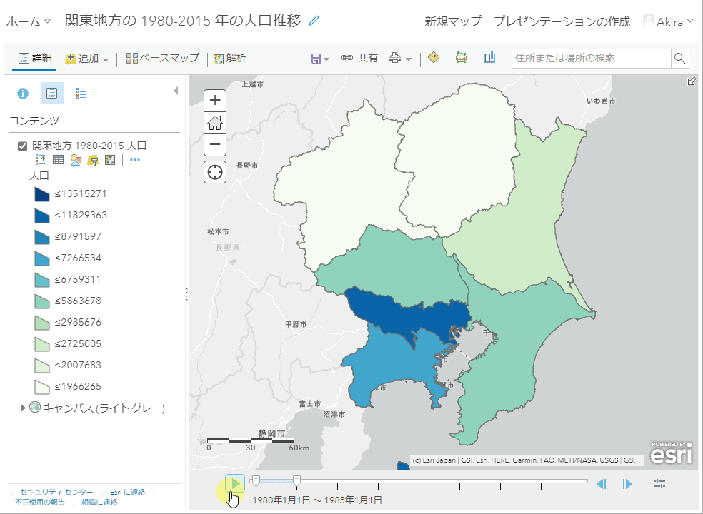This screenshot has height=514, width=703.
Task: Open the measure tool icon
Action: click(461, 57)
